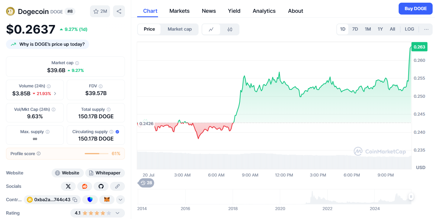This screenshot has height=219, width=435.
Task: Set chart range to All
Action: coord(392,29)
